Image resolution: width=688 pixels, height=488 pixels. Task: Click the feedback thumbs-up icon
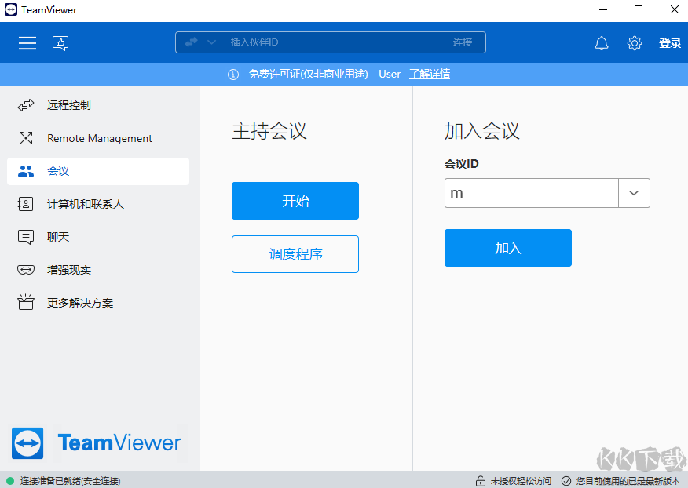60,42
